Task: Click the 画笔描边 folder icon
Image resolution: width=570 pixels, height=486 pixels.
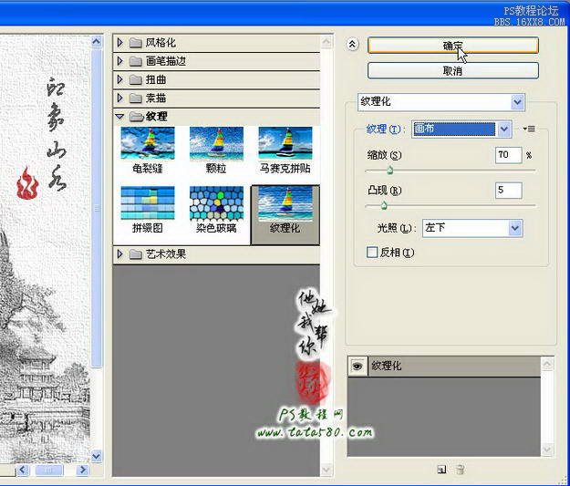Action: coord(136,61)
